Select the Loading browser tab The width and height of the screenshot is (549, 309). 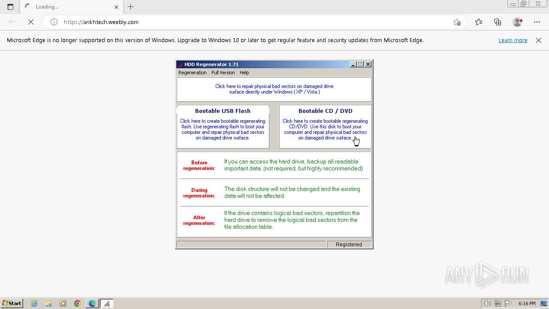click(71, 7)
